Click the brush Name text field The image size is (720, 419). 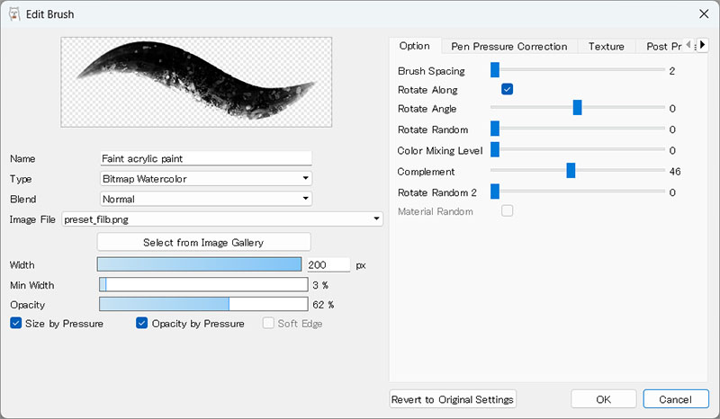[x=206, y=158]
